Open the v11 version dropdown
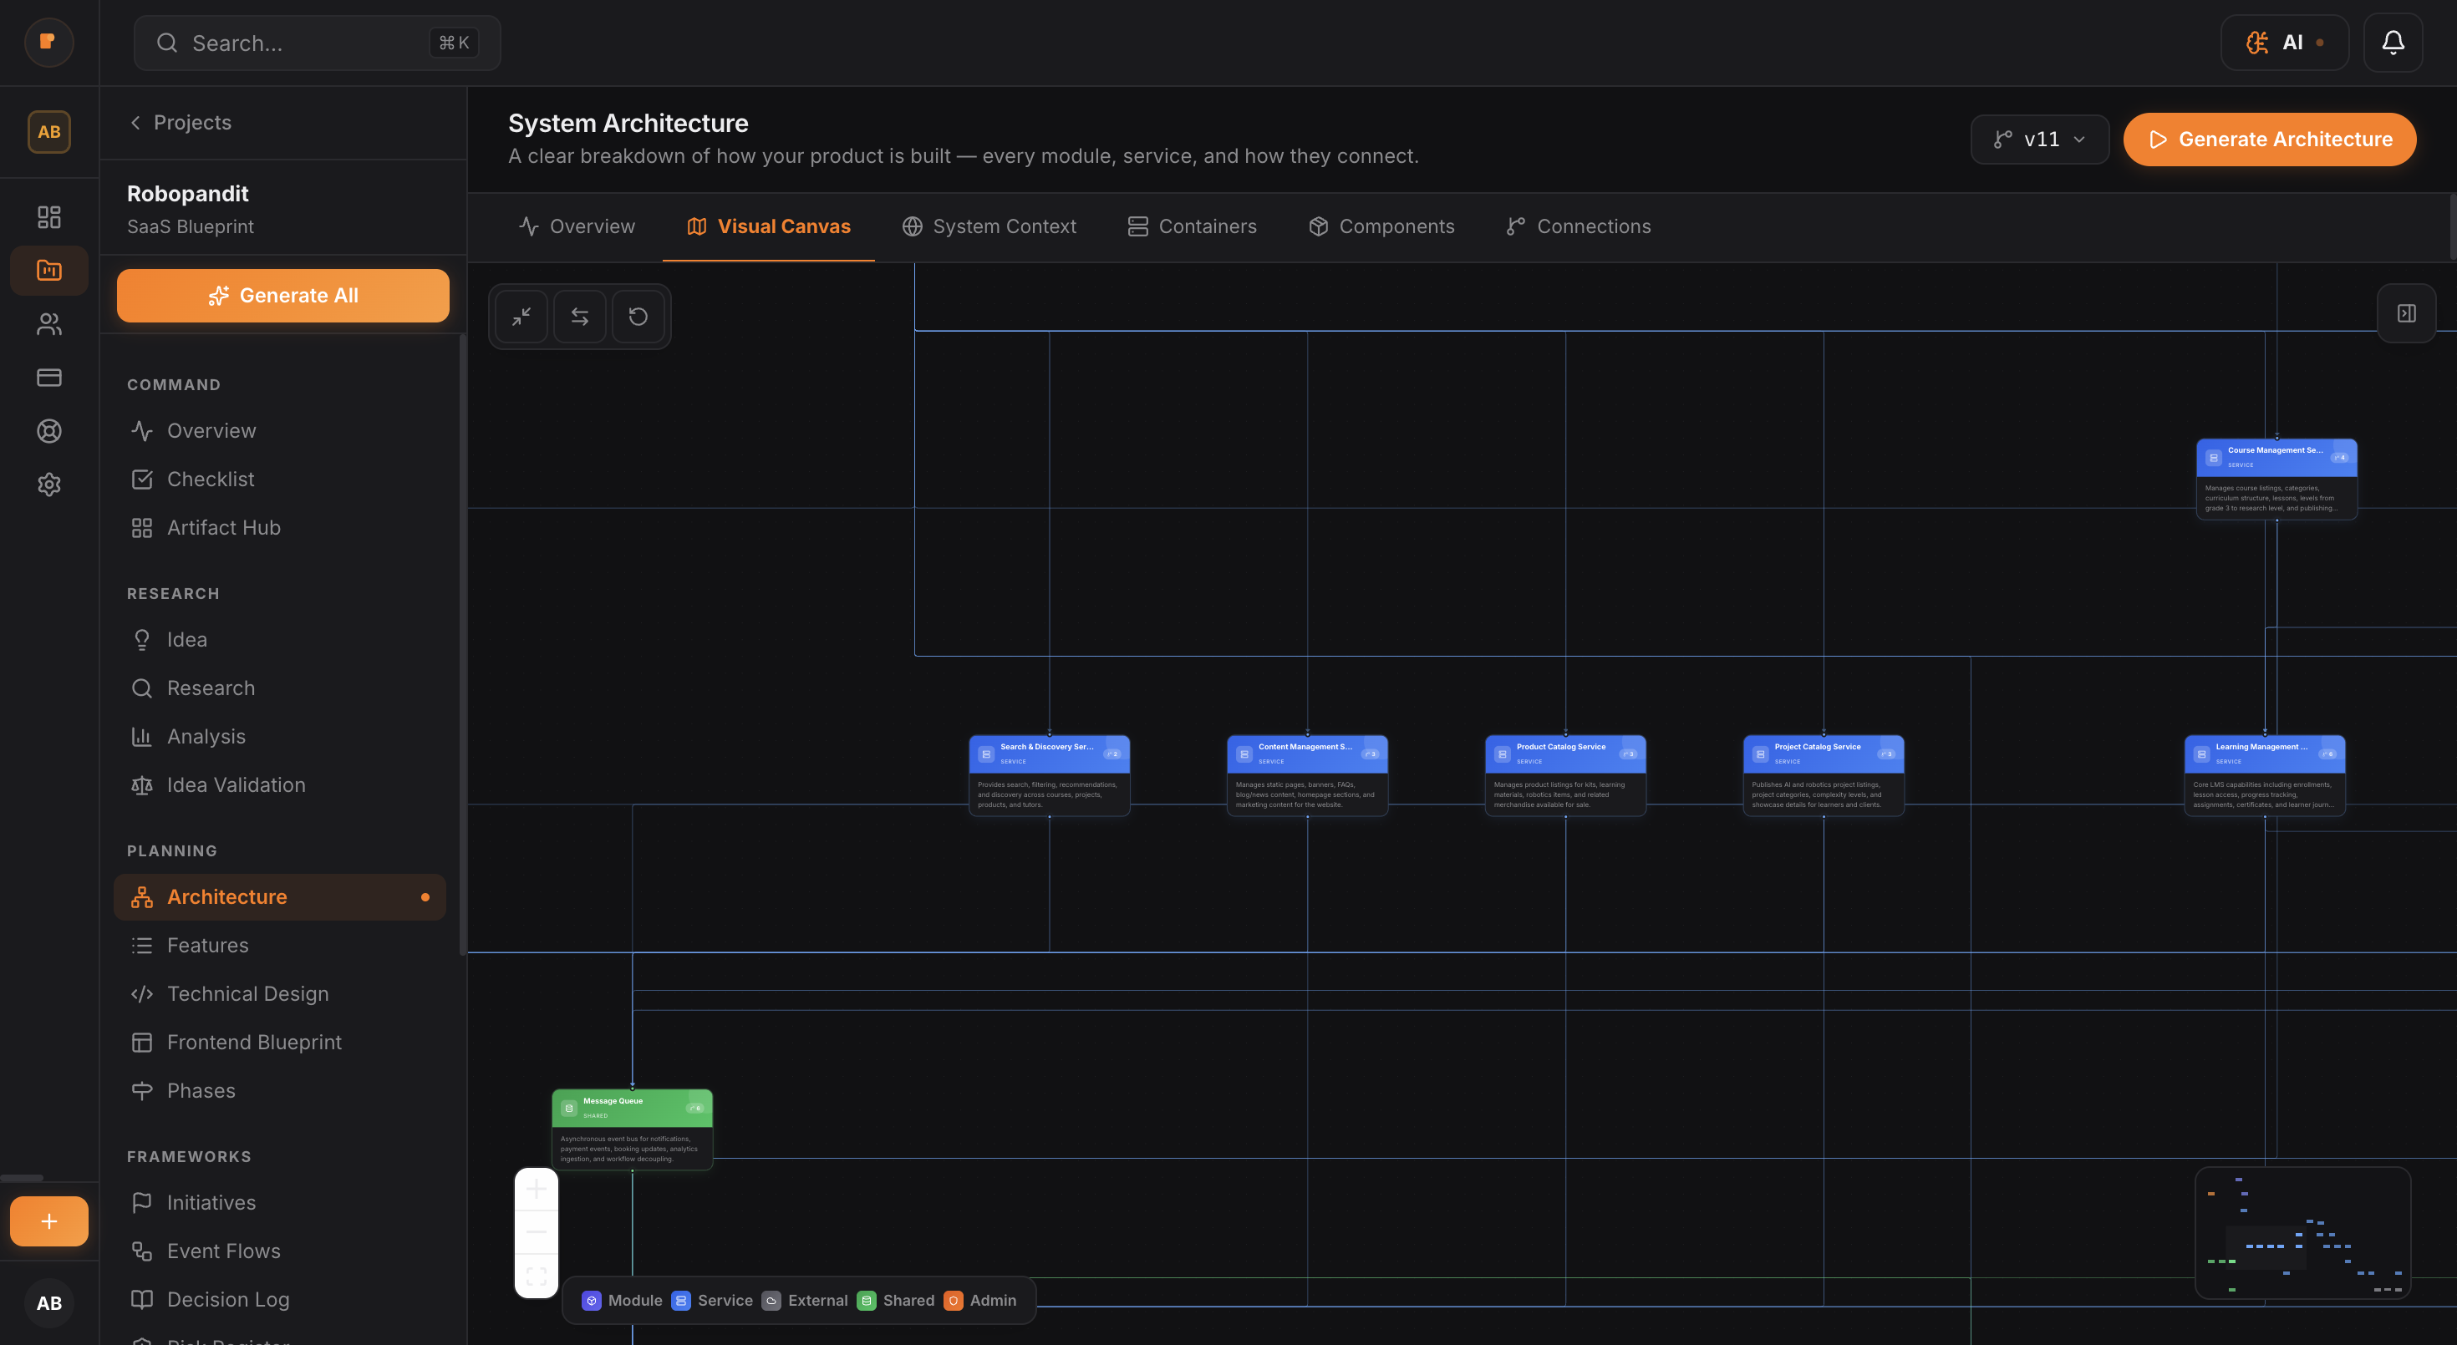 (2039, 140)
